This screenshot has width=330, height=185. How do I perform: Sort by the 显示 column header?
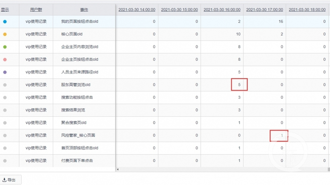[x=5, y=10]
